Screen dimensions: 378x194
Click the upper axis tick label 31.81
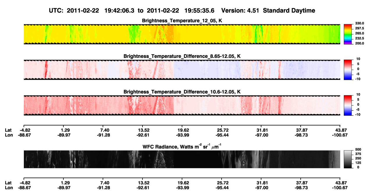coord(261,130)
